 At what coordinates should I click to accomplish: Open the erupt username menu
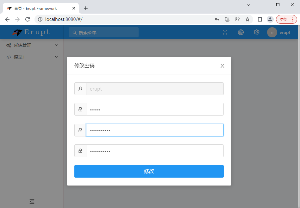(x=285, y=33)
